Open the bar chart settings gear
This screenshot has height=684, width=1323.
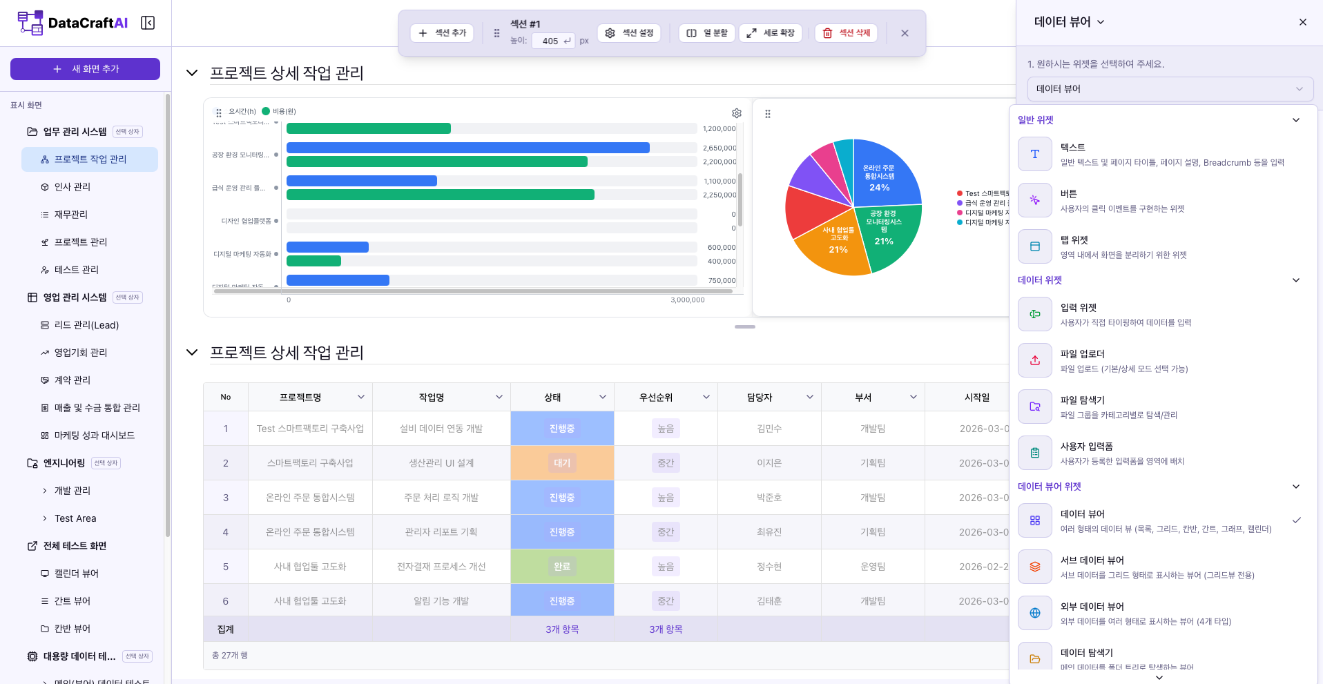[737, 113]
